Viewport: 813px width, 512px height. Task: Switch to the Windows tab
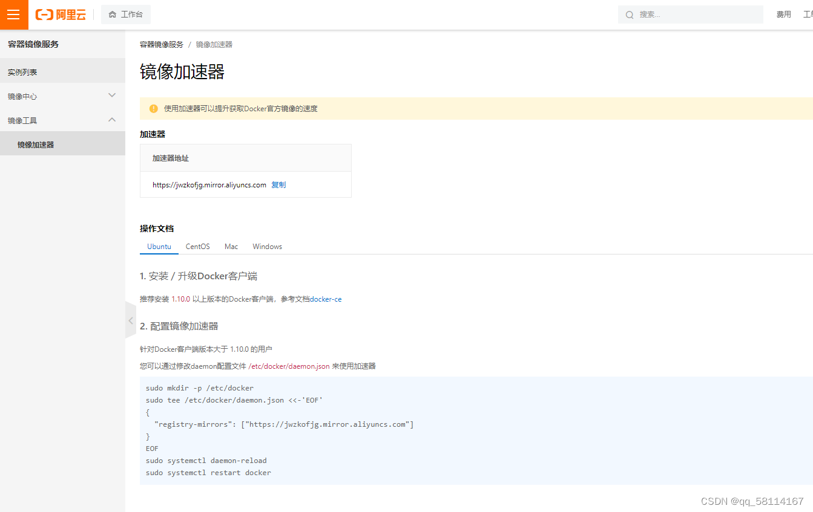(x=268, y=247)
